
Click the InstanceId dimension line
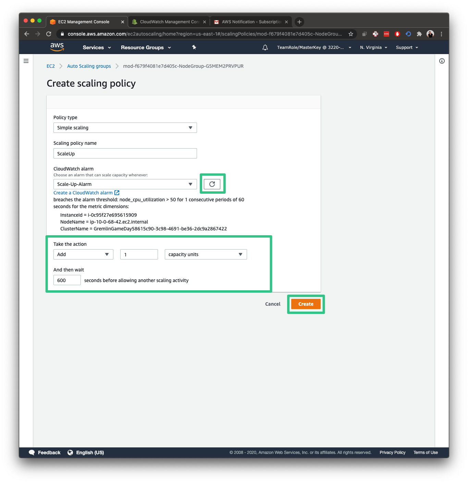coord(98,215)
